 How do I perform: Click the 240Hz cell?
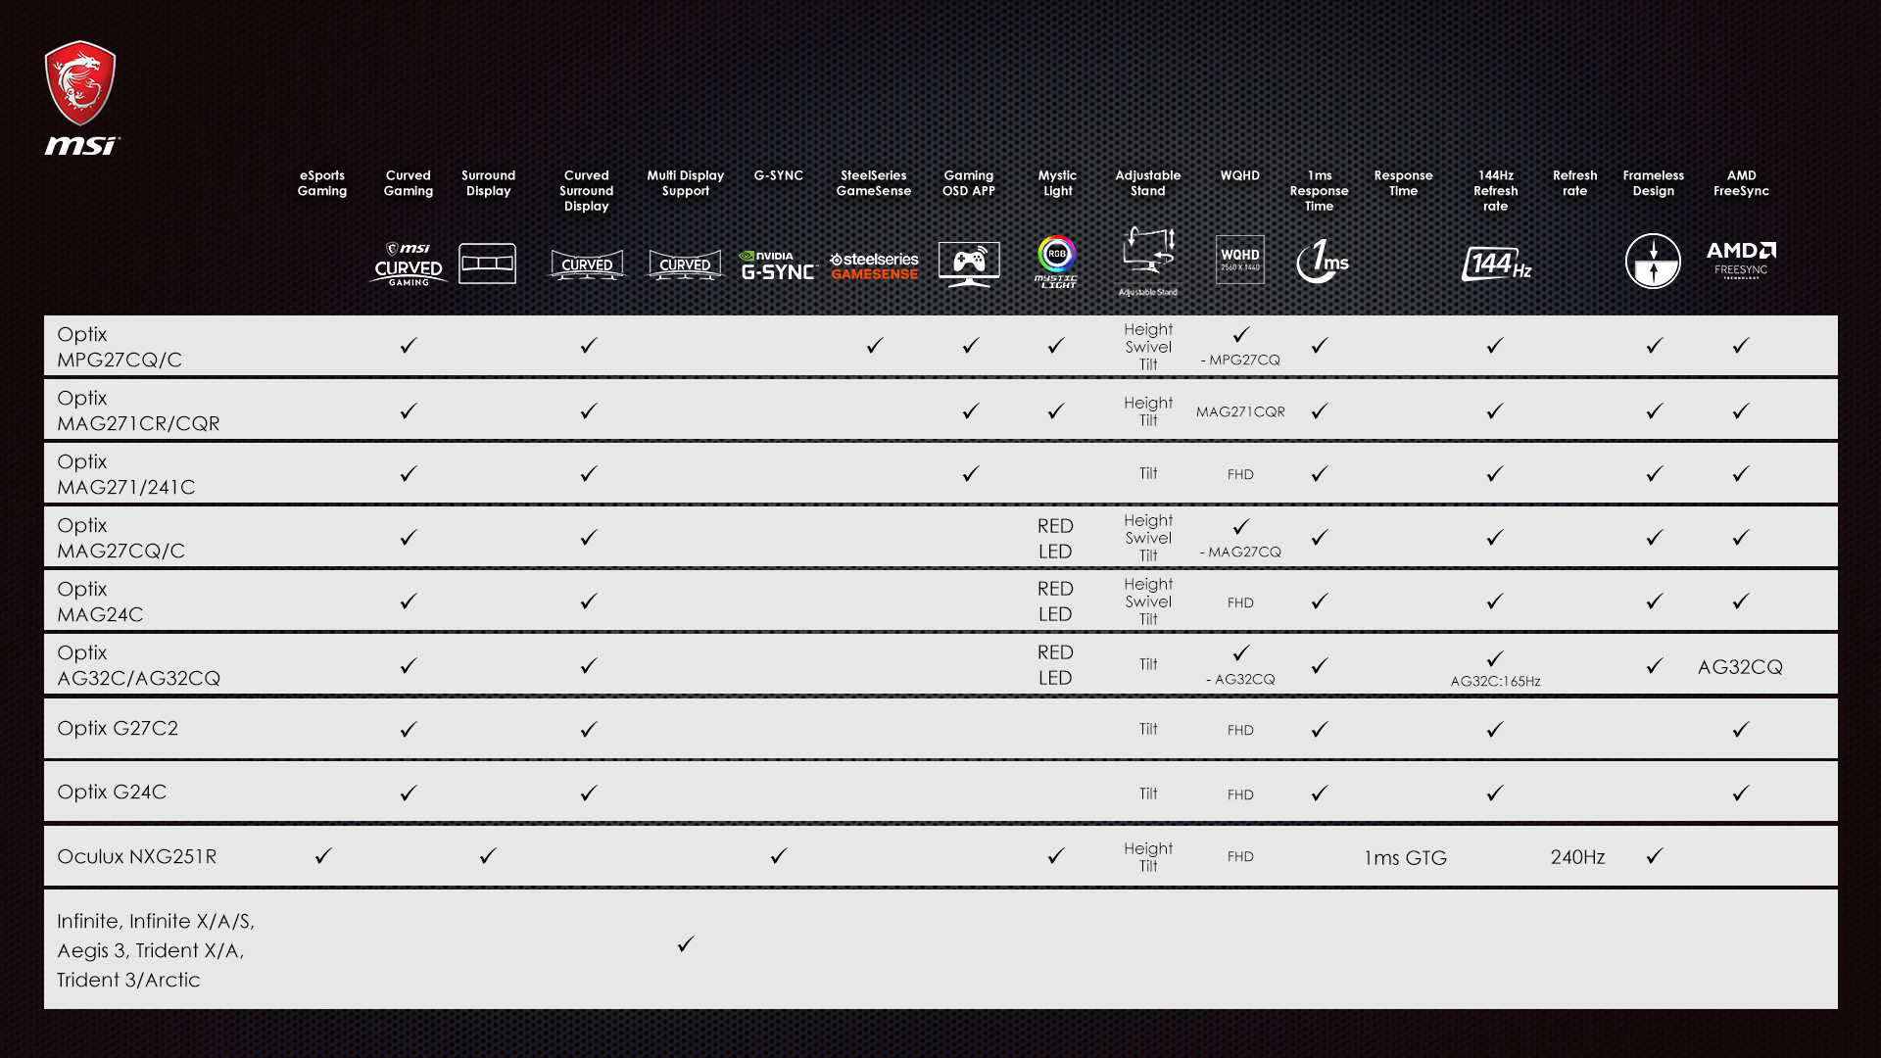(1577, 857)
